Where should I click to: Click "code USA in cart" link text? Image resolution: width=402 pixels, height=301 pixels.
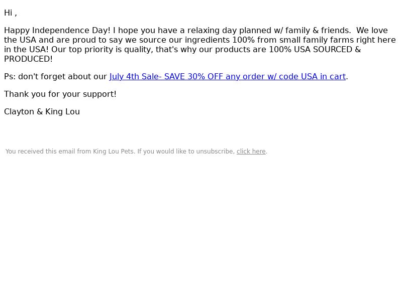point(312,77)
